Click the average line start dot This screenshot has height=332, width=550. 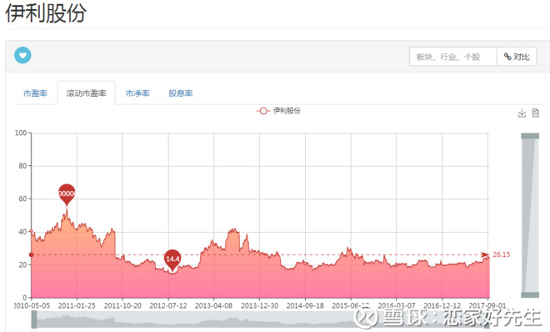coord(31,254)
